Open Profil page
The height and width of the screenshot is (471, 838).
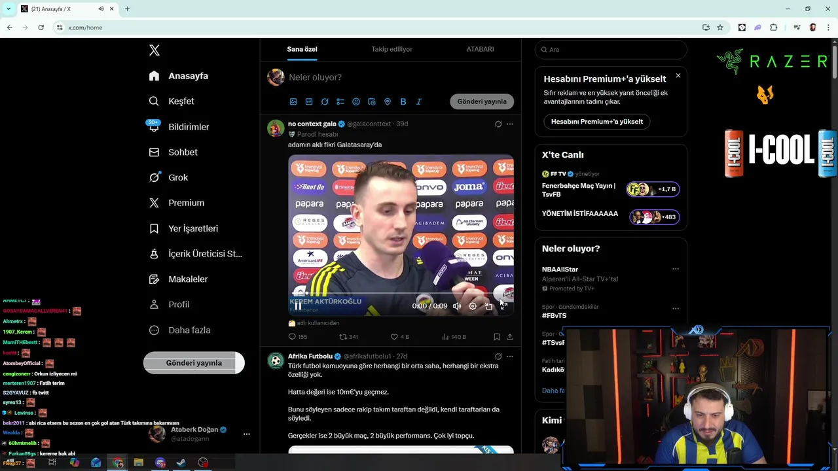point(169,305)
